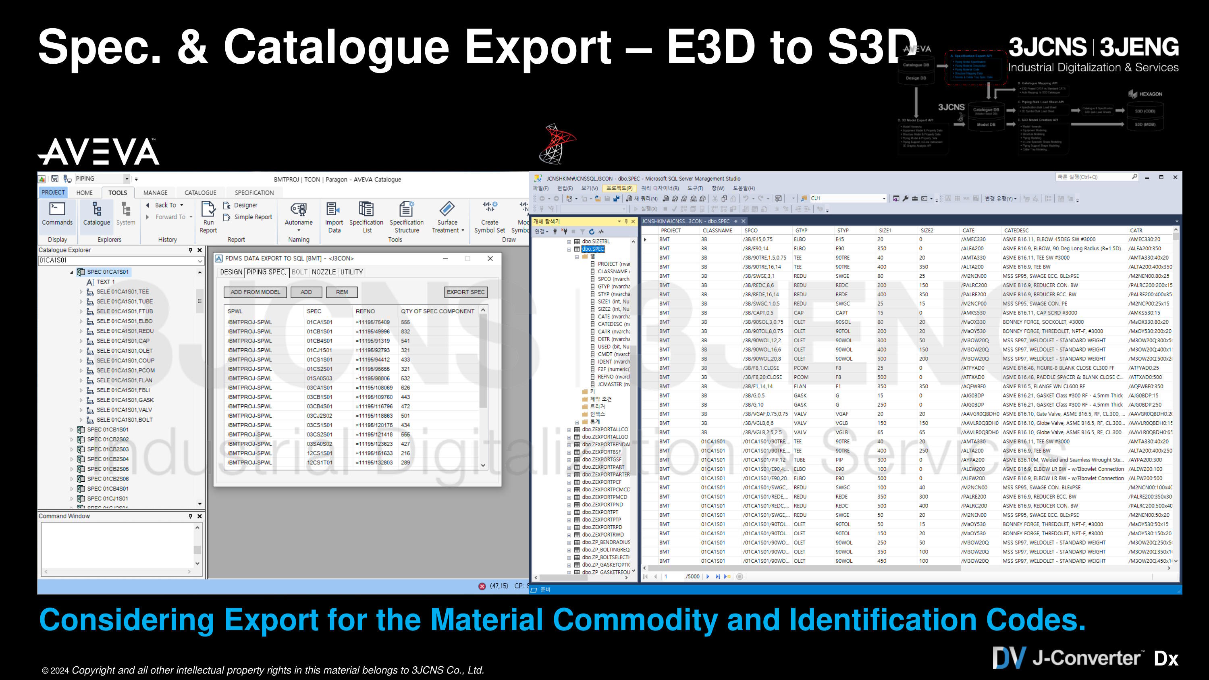Open the 변경 유형(Y) dropdown
The image size is (1209, 680).
tap(1001, 198)
